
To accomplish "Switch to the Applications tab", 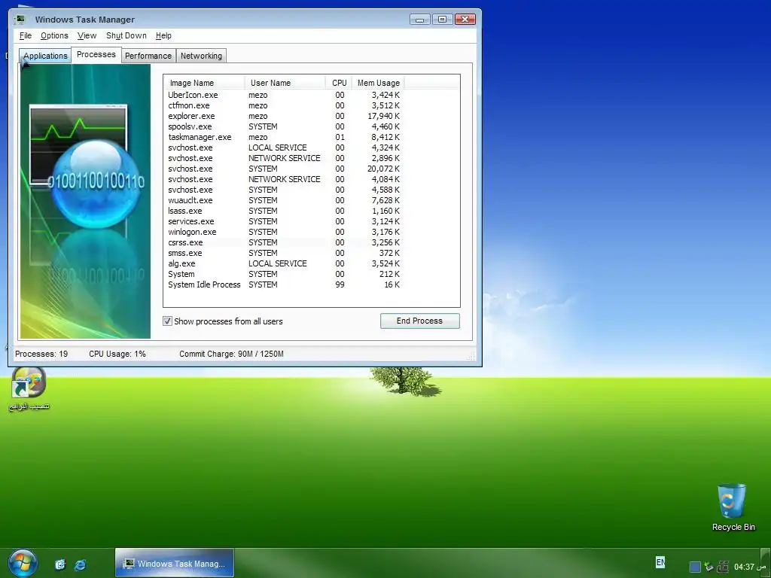I will click(x=45, y=56).
